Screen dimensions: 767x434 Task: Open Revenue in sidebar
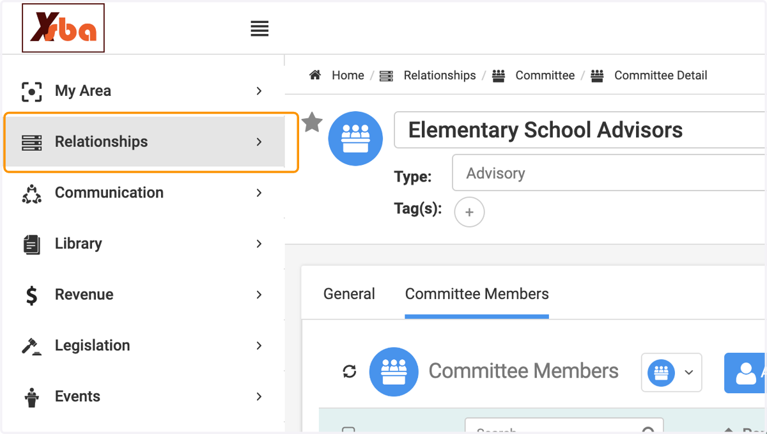tap(143, 295)
